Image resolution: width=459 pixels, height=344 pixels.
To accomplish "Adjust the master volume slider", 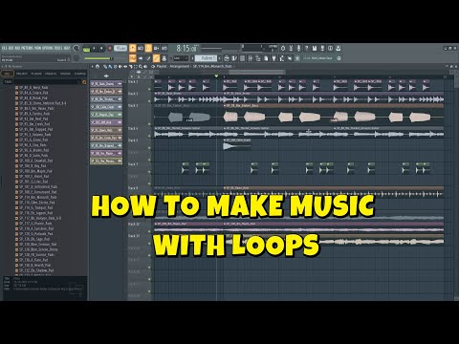I will pyautogui.click(x=98, y=58).
